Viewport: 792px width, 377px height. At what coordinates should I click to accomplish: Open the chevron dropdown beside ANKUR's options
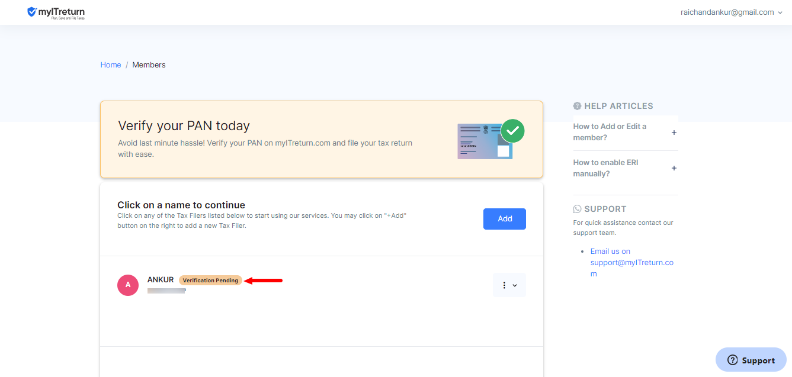point(515,285)
